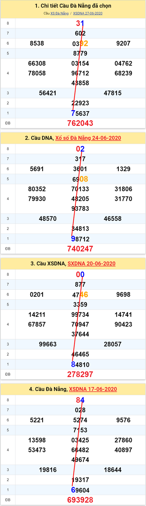Click special prize number 762043
This screenshot has width=146, height=506.
pyautogui.click(x=80, y=123)
